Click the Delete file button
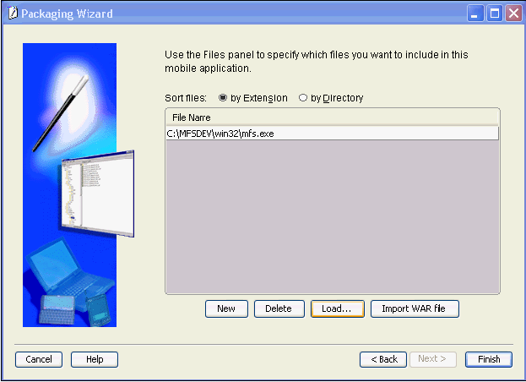 click(279, 308)
